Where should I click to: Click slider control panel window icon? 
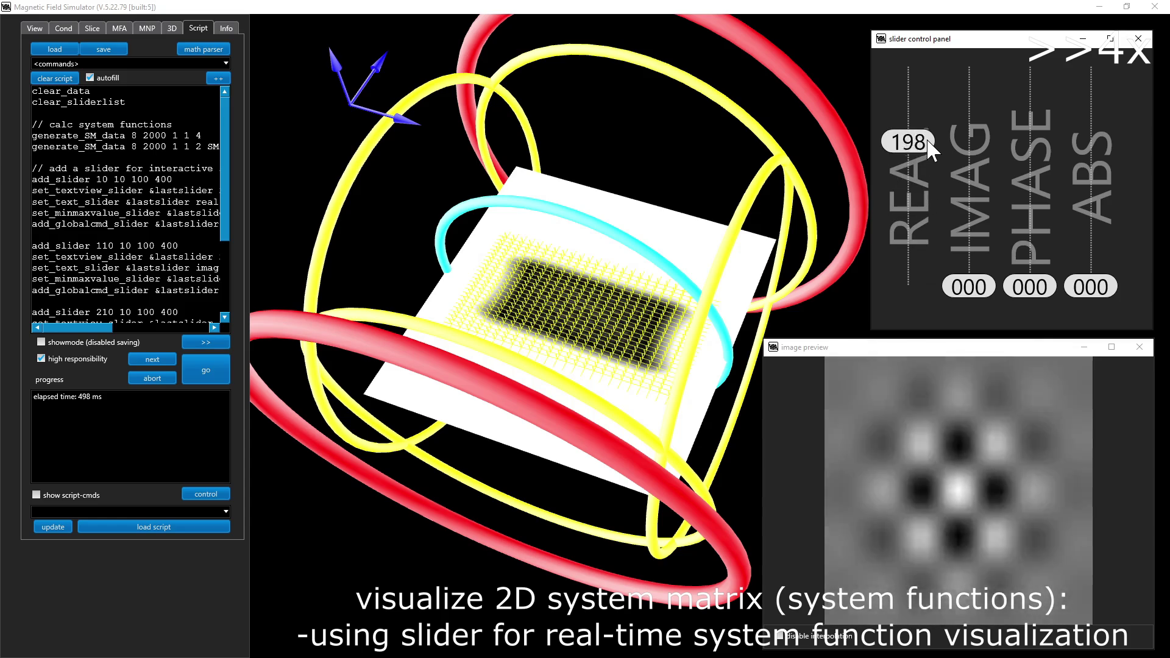coord(881,39)
